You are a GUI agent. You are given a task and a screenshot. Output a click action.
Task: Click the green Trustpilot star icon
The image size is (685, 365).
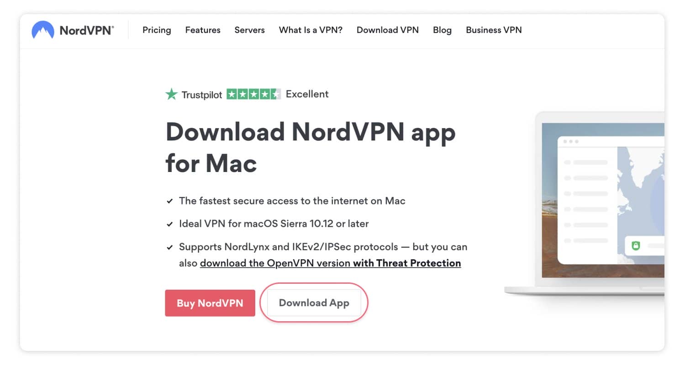point(171,94)
